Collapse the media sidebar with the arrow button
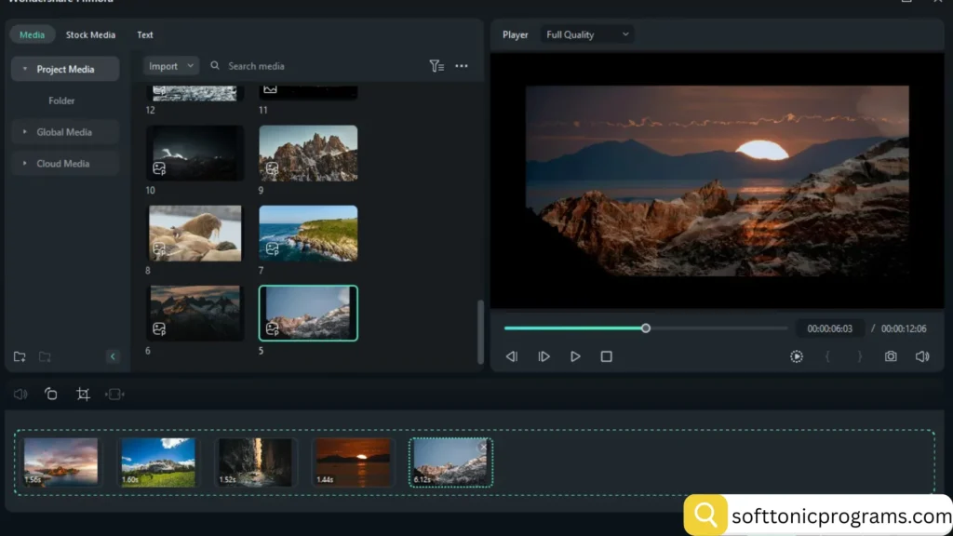Screen dimensions: 953x536 pyautogui.click(x=113, y=356)
